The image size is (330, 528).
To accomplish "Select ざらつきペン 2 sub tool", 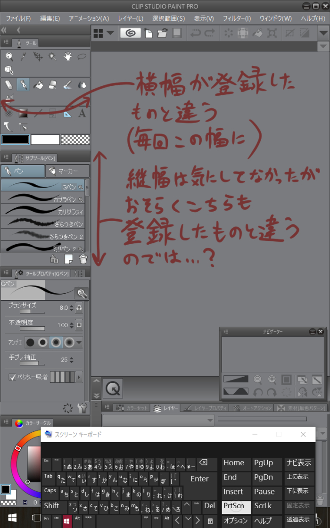I will tap(43, 236).
